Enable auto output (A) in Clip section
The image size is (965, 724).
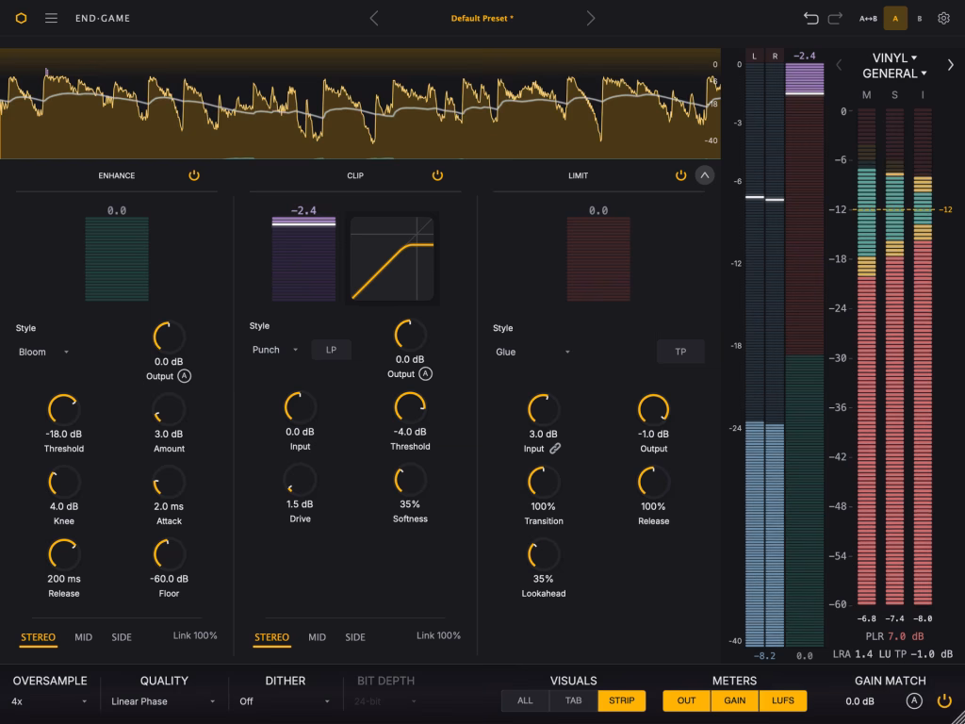pyautogui.click(x=425, y=373)
